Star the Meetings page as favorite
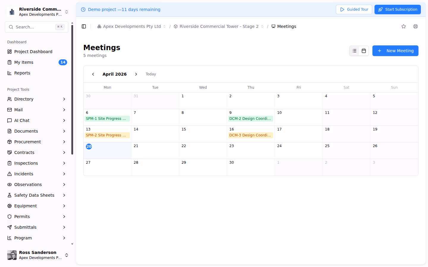This screenshot has width=428, height=267. [404, 26]
